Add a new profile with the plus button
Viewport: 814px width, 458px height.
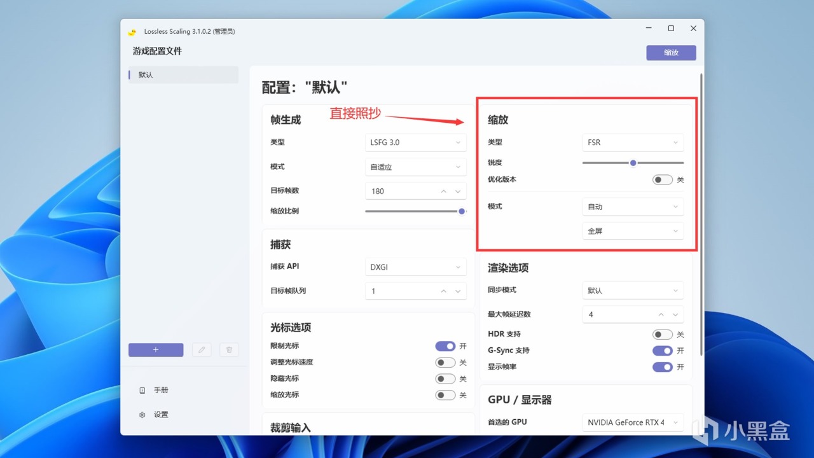pos(156,350)
